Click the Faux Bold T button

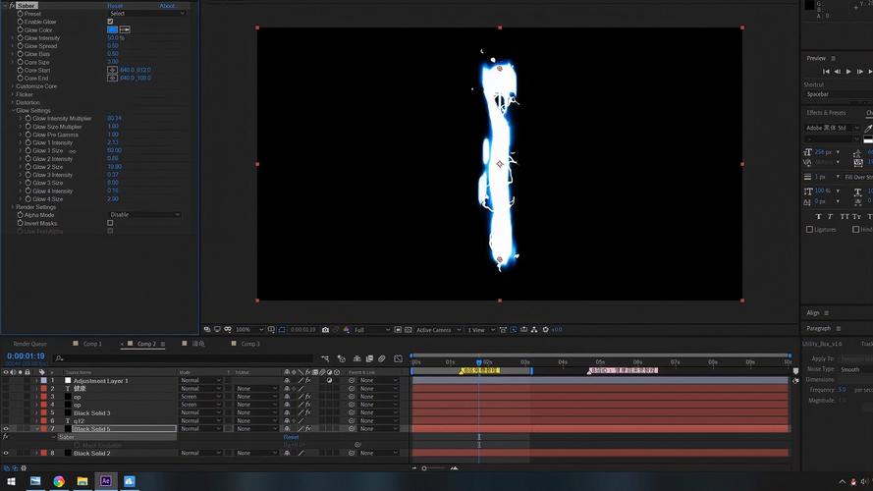point(818,217)
